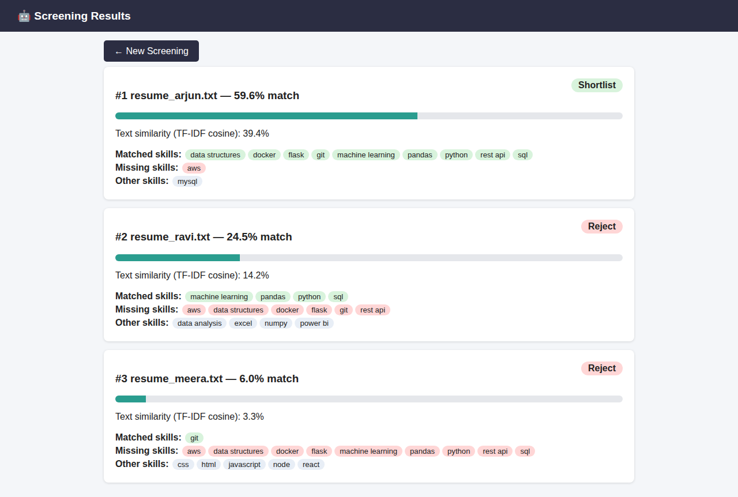Click ravi's matched "sql" skill chip
The image size is (738, 497).
click(338, 297)
